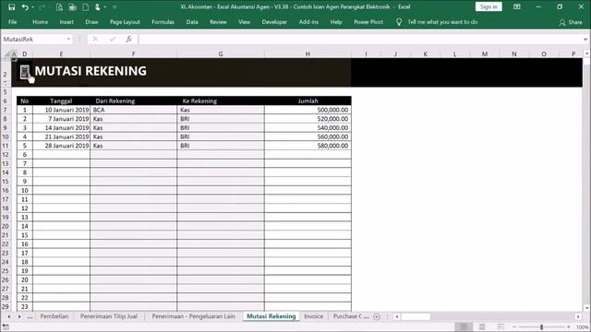The height and width of the screenshot is (332, 591).
Task: Open the Add-ins ribbon tab
Action: 308,22
